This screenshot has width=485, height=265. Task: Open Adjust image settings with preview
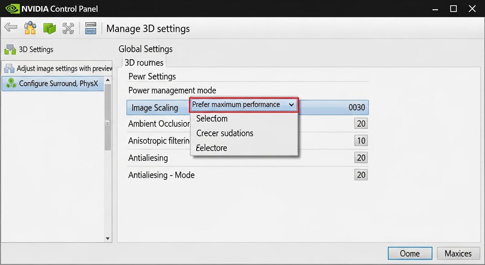click(x=64, y=68)
